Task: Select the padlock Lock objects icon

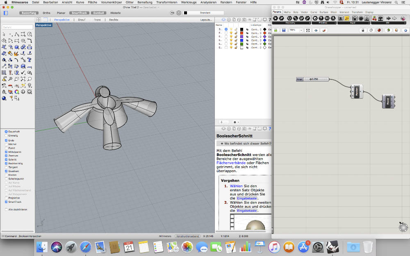Action: 4,92
